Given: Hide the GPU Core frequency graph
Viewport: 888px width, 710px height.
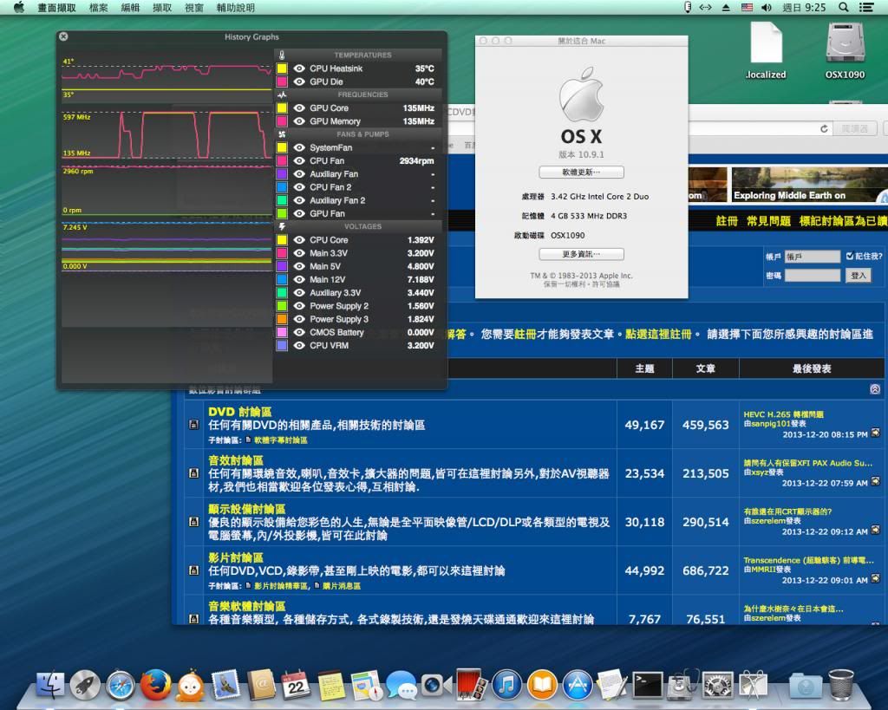Looking at the screenshot, I should tap(299, 108).
